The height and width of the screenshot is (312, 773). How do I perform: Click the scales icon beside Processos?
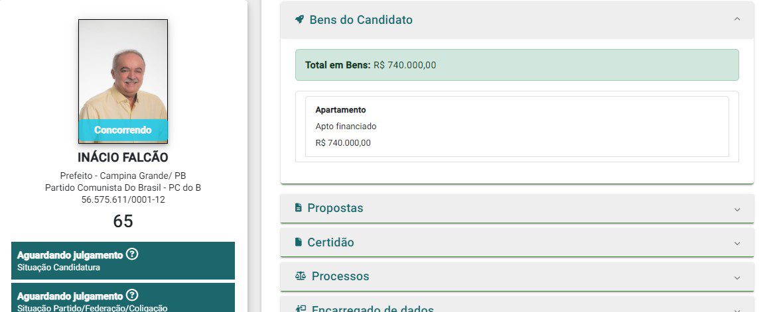pyautogui.click(x=300, y=276)
